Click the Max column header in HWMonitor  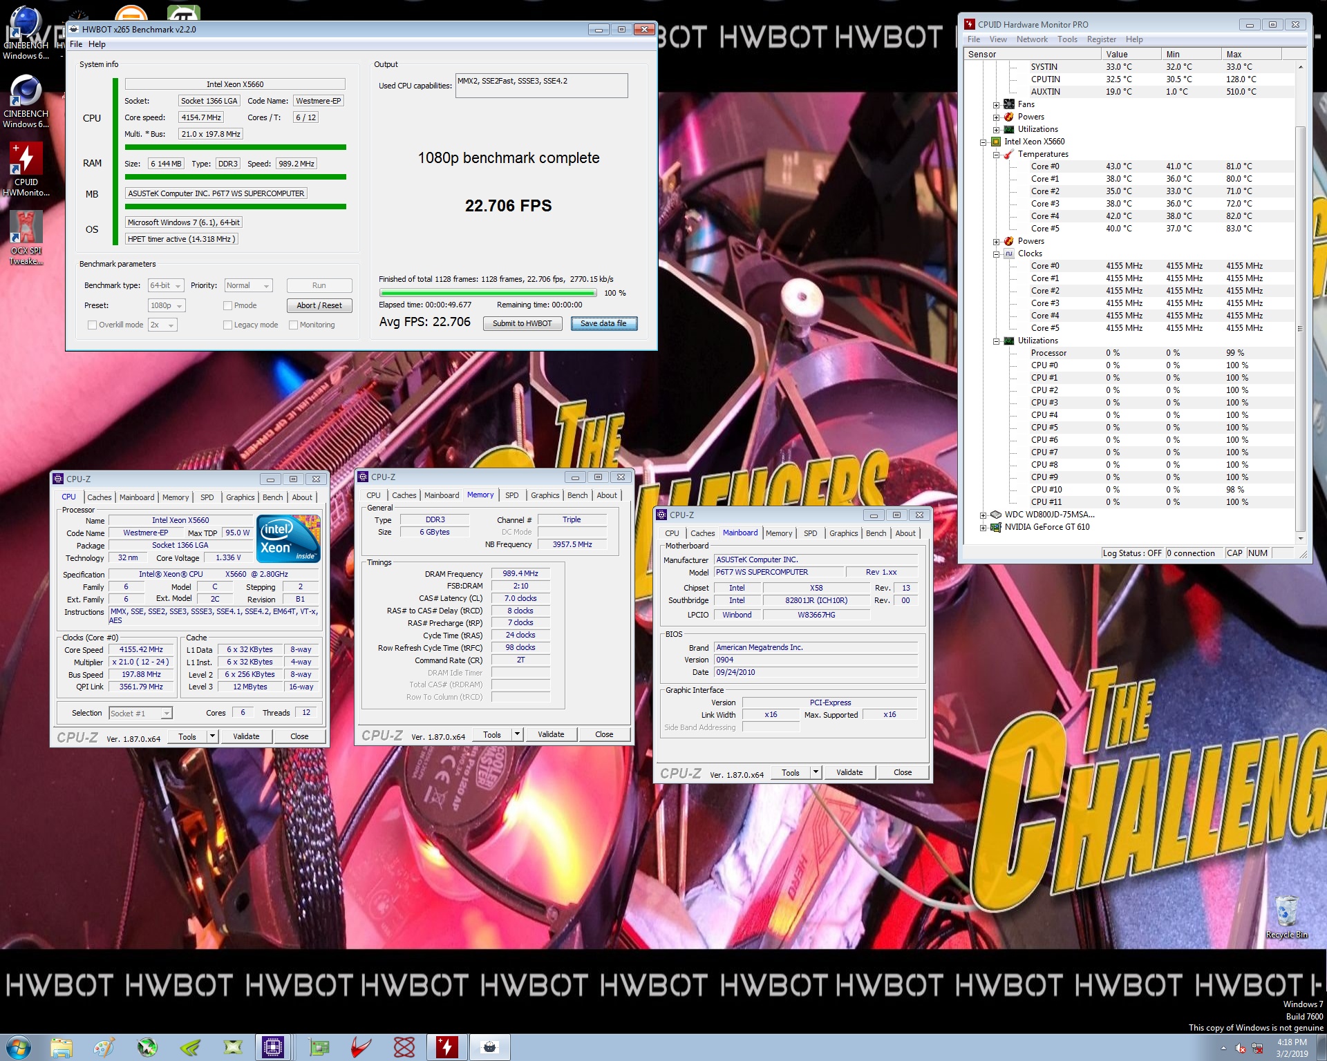pyautogui.click(x=1251, y=54)
